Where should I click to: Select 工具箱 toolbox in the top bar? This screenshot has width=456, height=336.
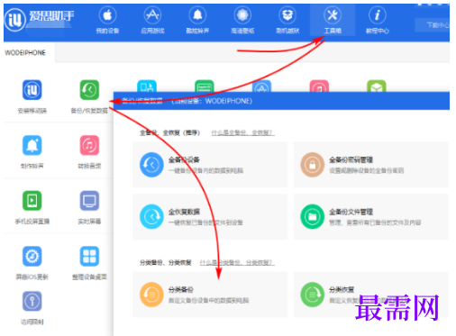tap(333, 20)
